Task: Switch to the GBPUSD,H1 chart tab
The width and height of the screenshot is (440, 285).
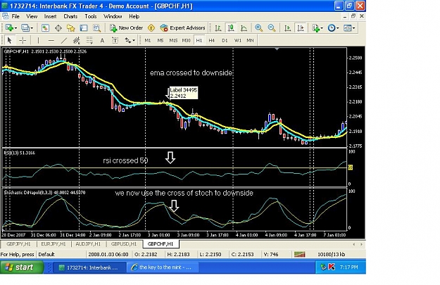Action: tap(124, 244)
